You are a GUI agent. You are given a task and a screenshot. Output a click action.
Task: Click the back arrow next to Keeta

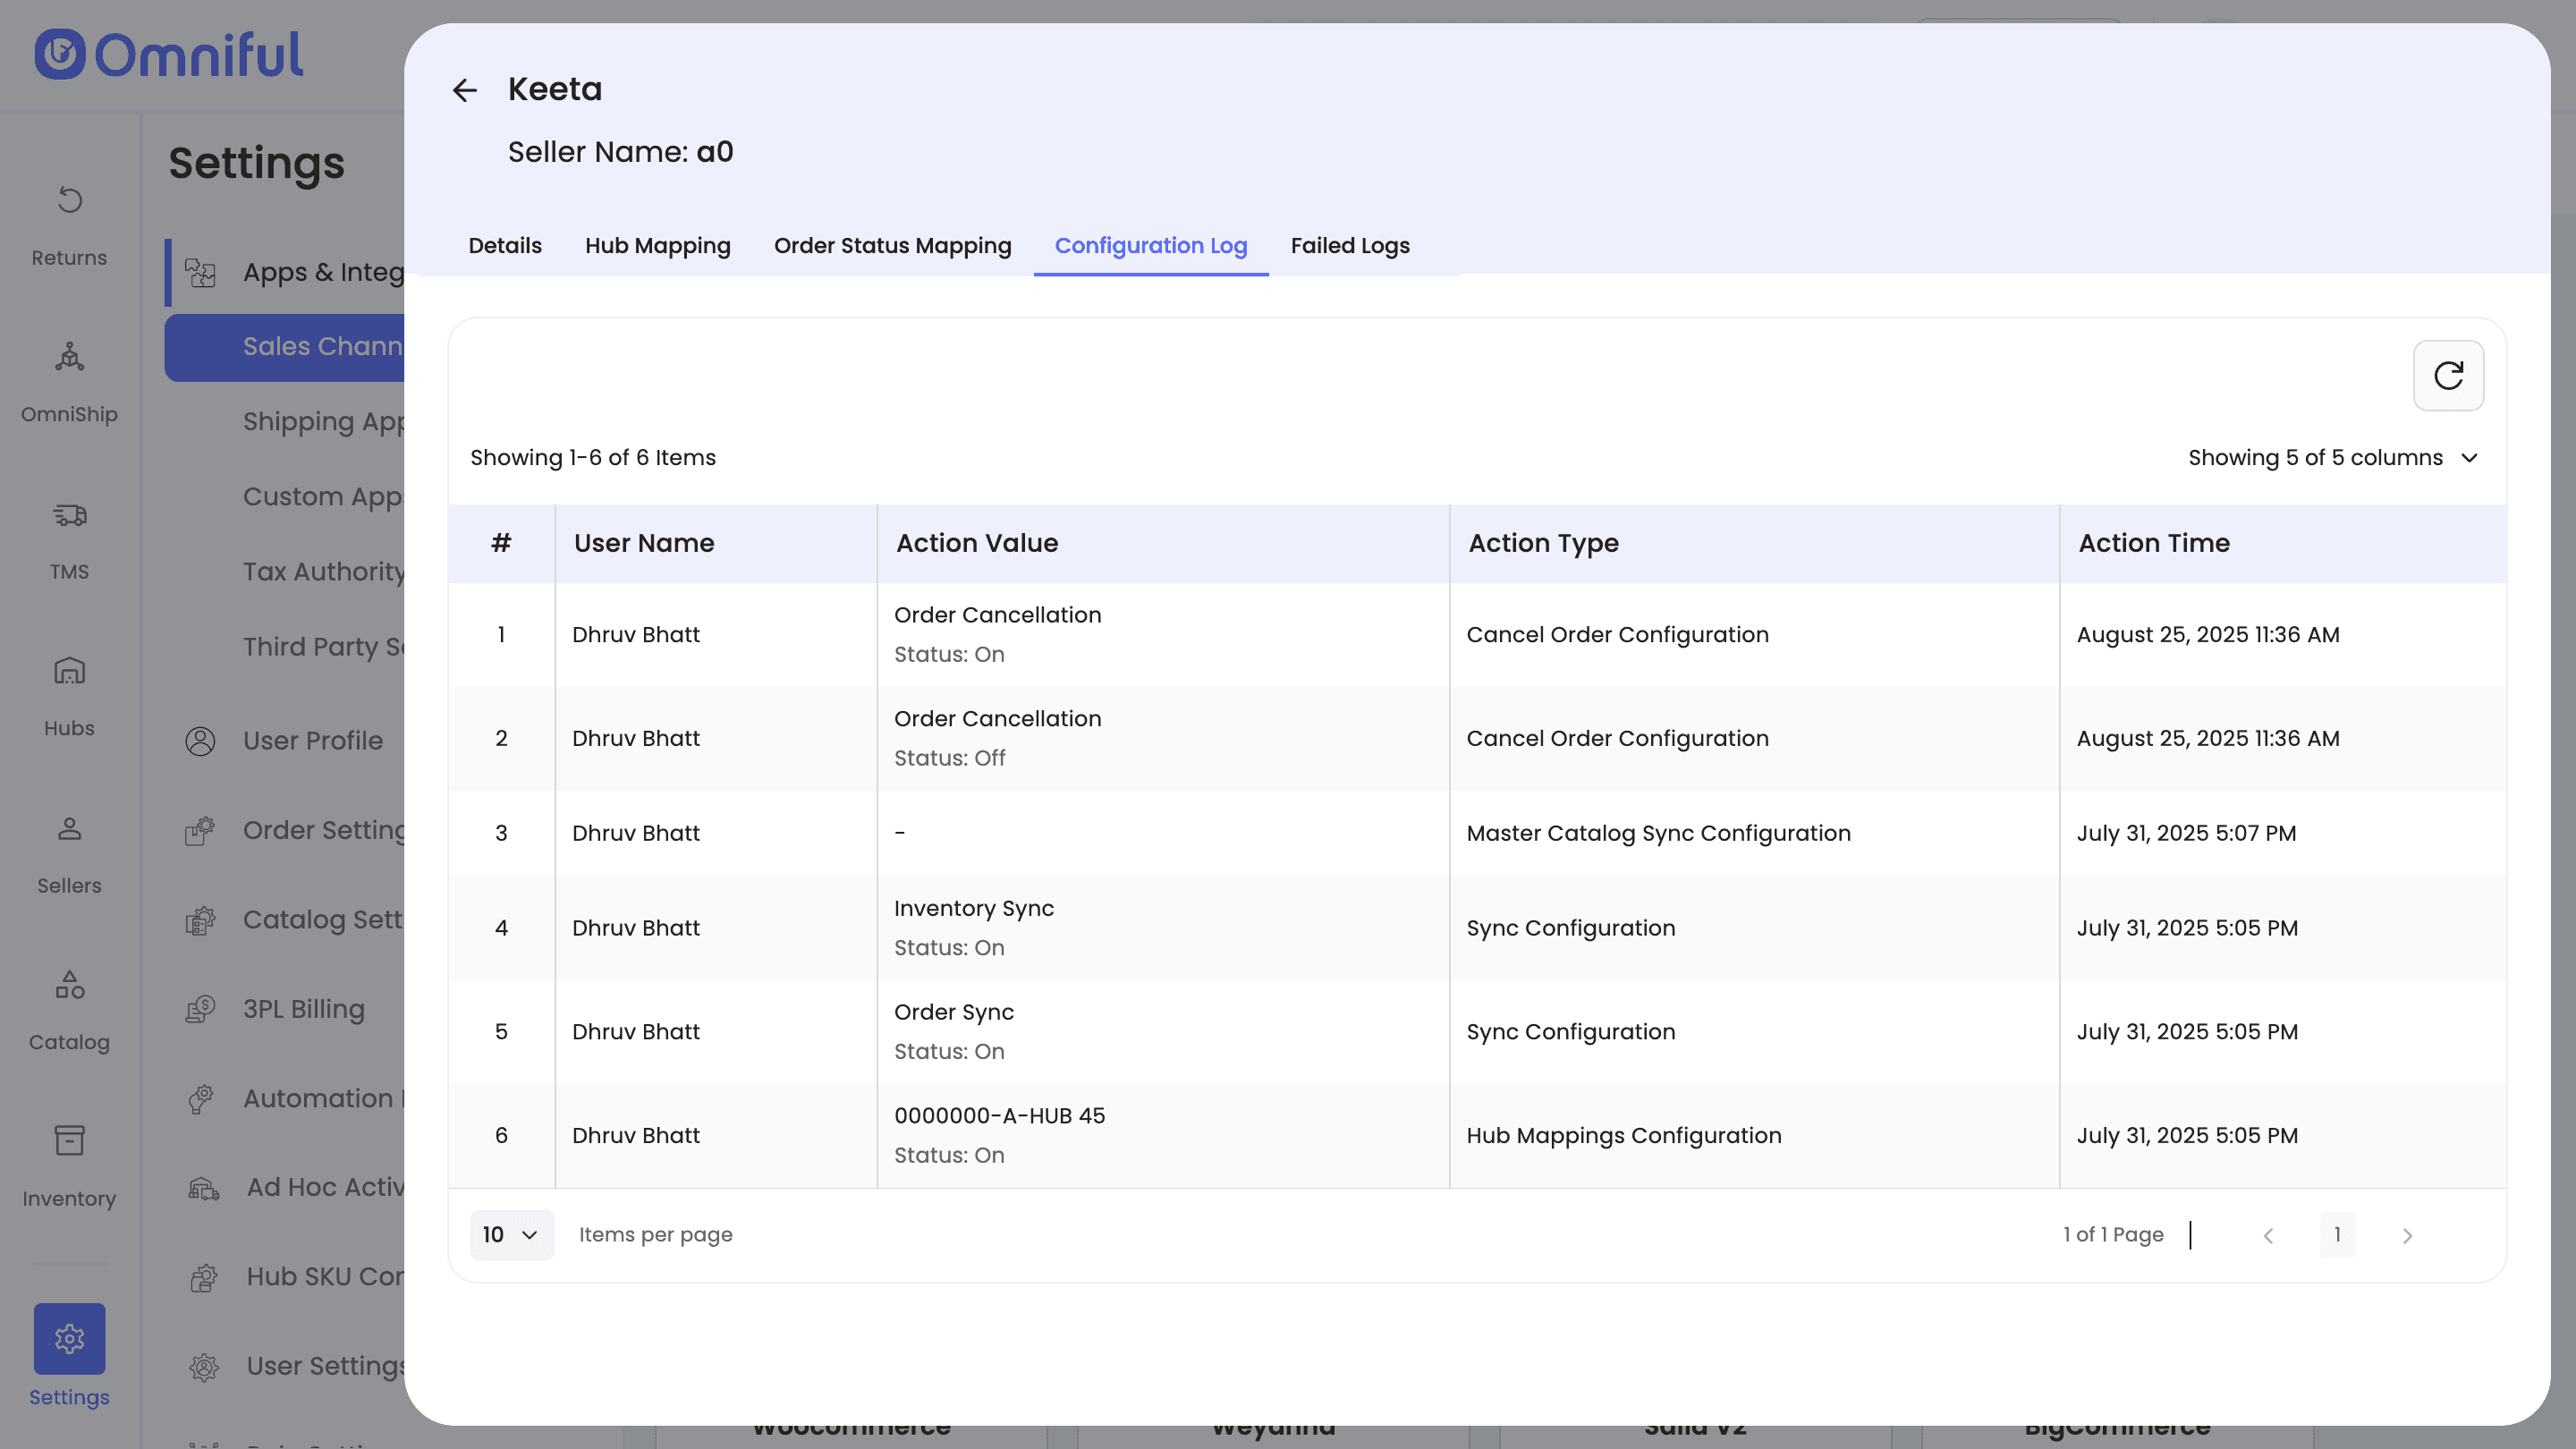(x=464, y=91)
